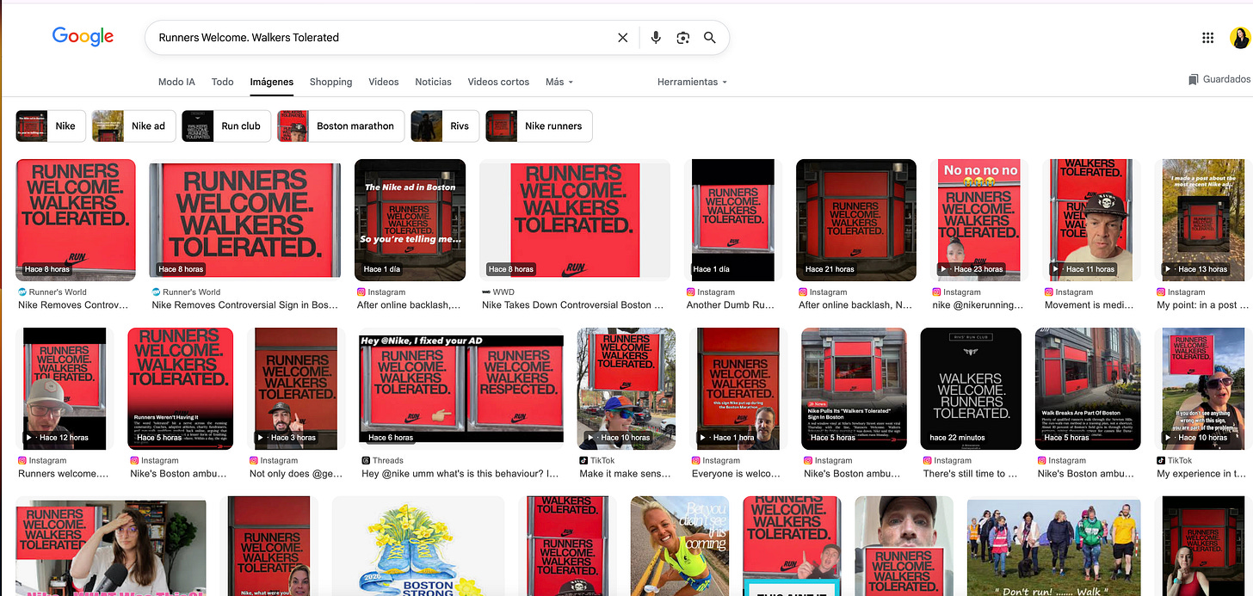Open the Videos cortos tab
Screen dimensions: 1253x596
tap(498, 82)
